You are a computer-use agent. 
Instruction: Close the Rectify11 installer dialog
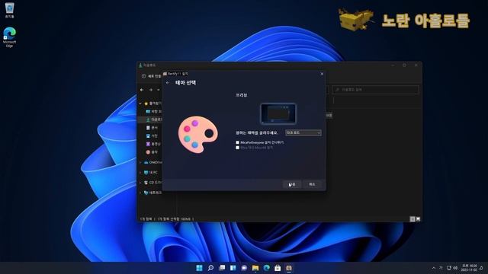click(x=322, y=74)
